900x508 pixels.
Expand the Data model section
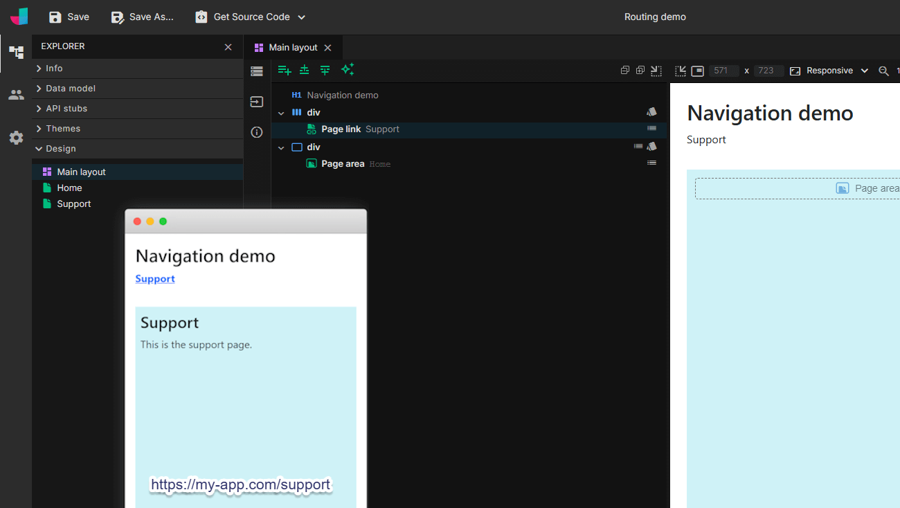(70, 89)
